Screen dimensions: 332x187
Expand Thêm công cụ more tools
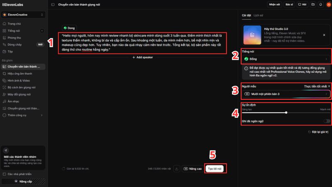pos(23,115)
